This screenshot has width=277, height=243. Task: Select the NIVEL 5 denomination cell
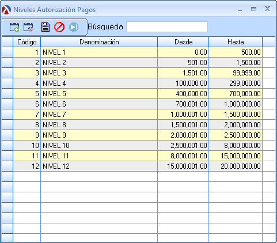pyautogui.click(x=99, y=94)
